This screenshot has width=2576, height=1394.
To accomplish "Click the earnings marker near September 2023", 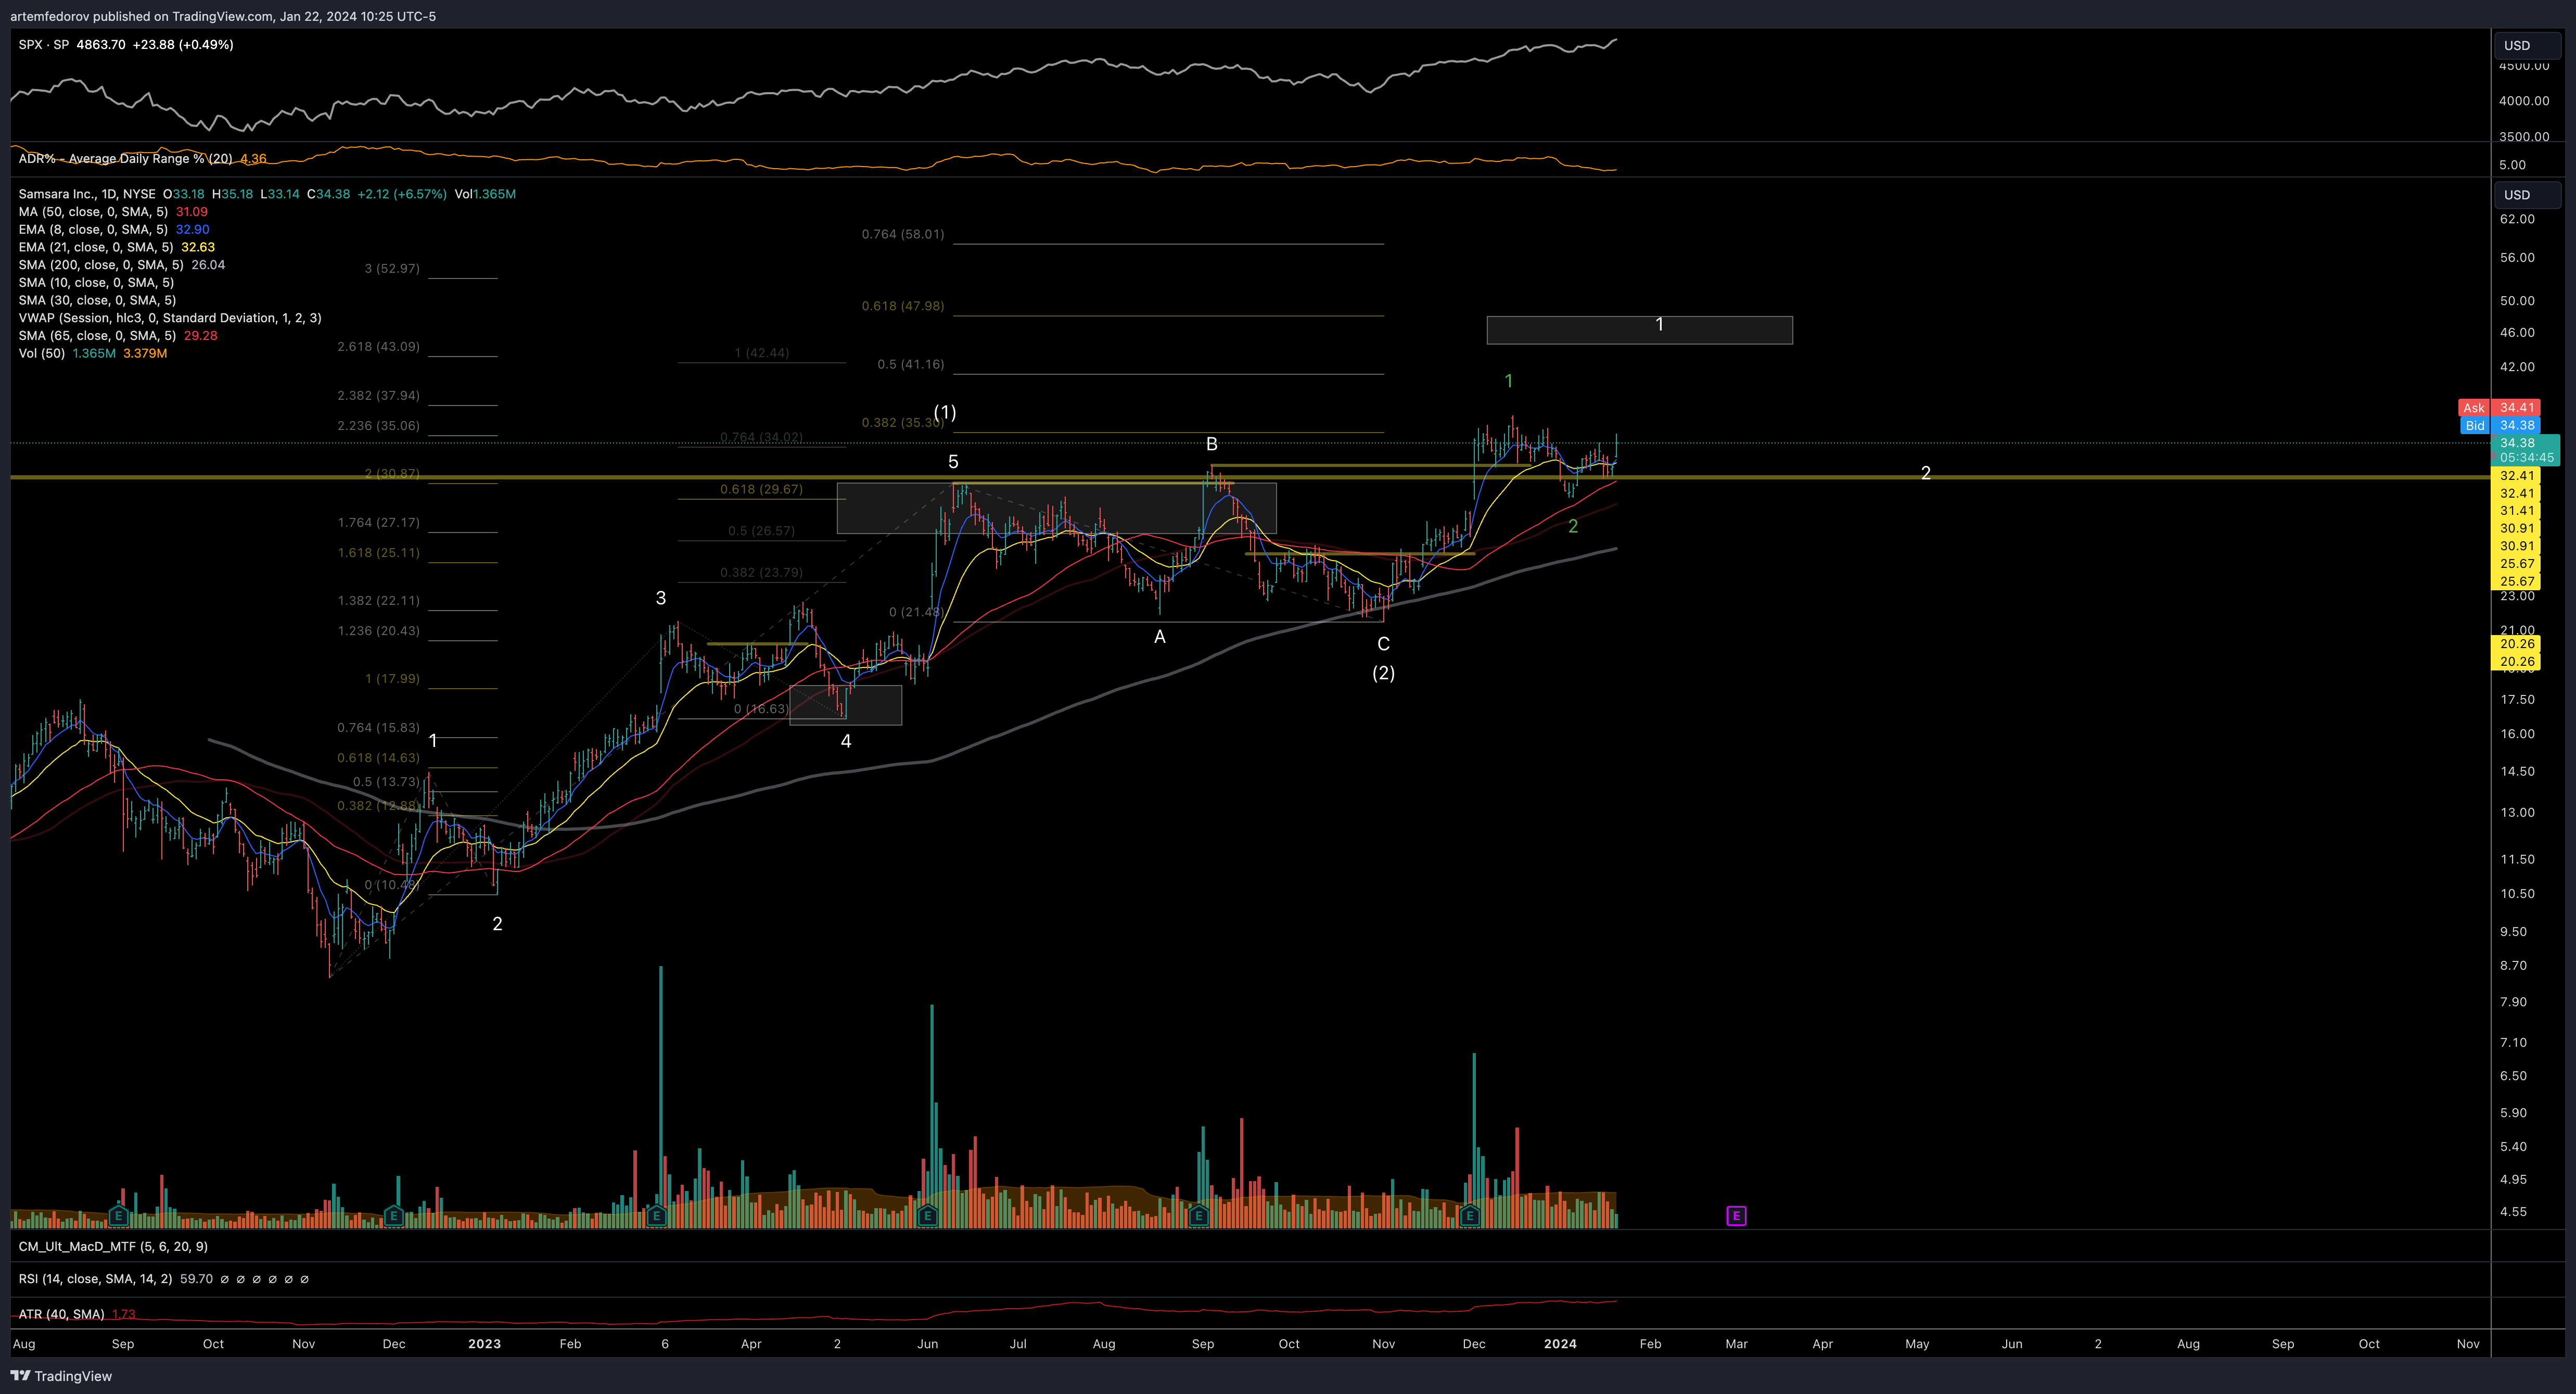I will [1199, 1216].
